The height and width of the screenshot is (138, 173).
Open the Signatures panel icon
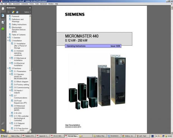[3, 22]
